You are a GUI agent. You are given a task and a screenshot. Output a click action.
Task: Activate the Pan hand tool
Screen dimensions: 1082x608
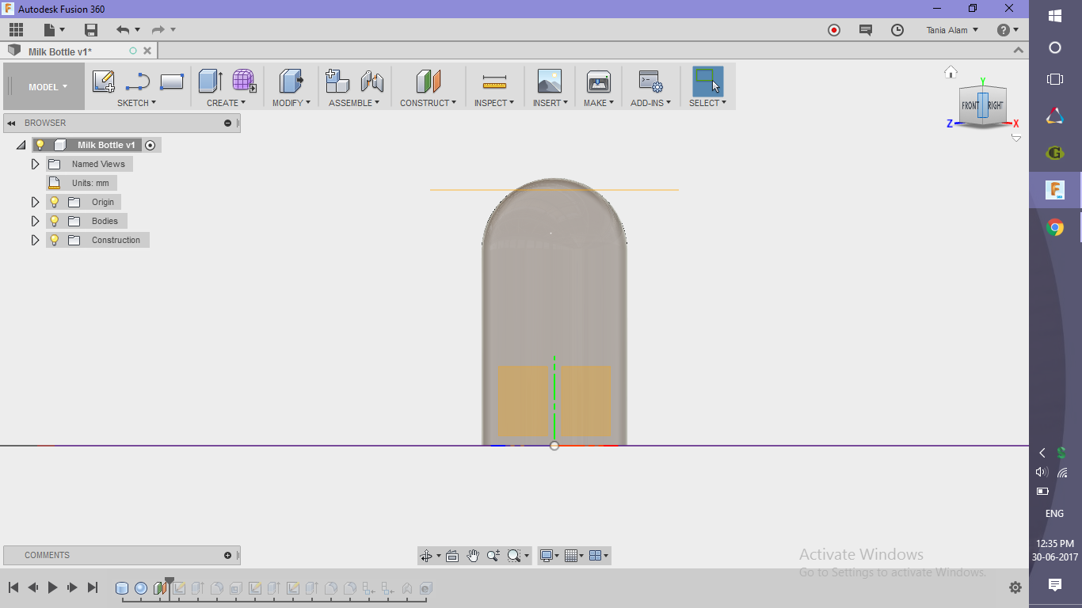click(473, 556)
